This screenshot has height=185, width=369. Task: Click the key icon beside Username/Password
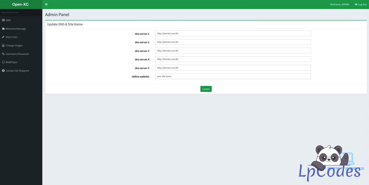pyautogui.click(x=3, y=54)
